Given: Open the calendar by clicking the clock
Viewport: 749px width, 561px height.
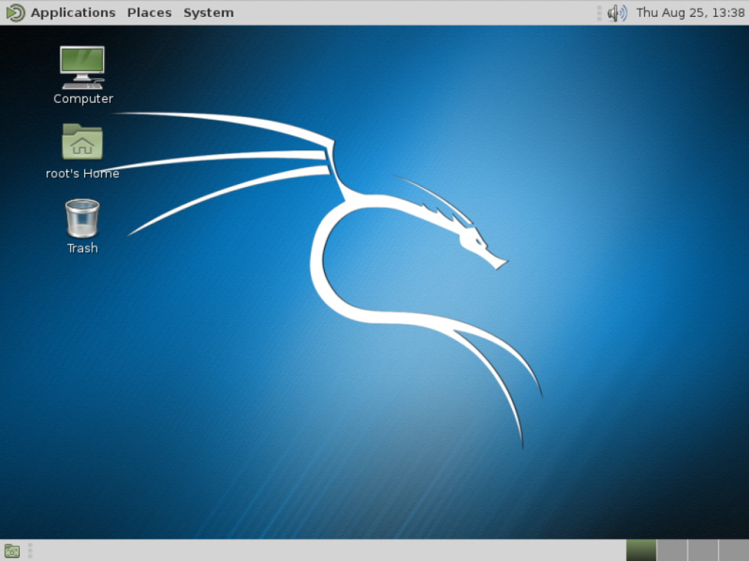Looking at the screenshot, I should (690, 12).
